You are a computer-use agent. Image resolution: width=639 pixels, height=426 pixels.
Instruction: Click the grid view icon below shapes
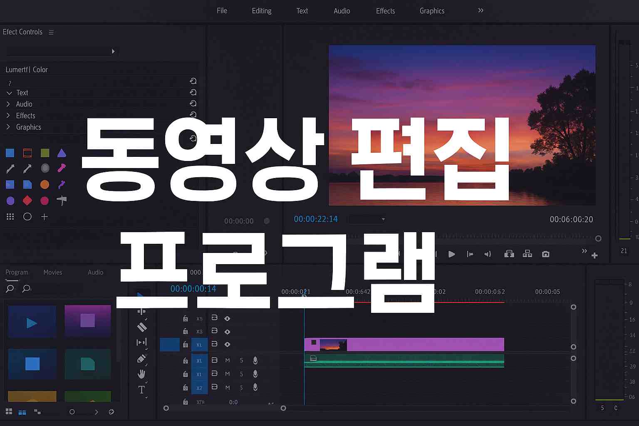click(x=10, y=217)
